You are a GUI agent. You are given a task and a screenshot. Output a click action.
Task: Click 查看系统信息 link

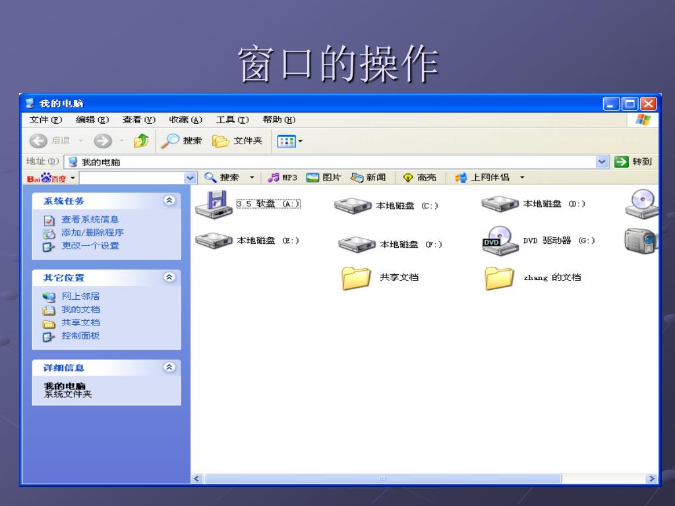90,219
